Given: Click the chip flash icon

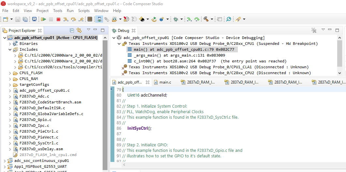Looking at the screenshot, I should [142, 20].
